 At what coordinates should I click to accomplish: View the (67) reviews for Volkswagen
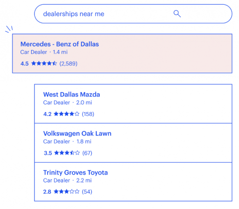(x=87, y=153)
